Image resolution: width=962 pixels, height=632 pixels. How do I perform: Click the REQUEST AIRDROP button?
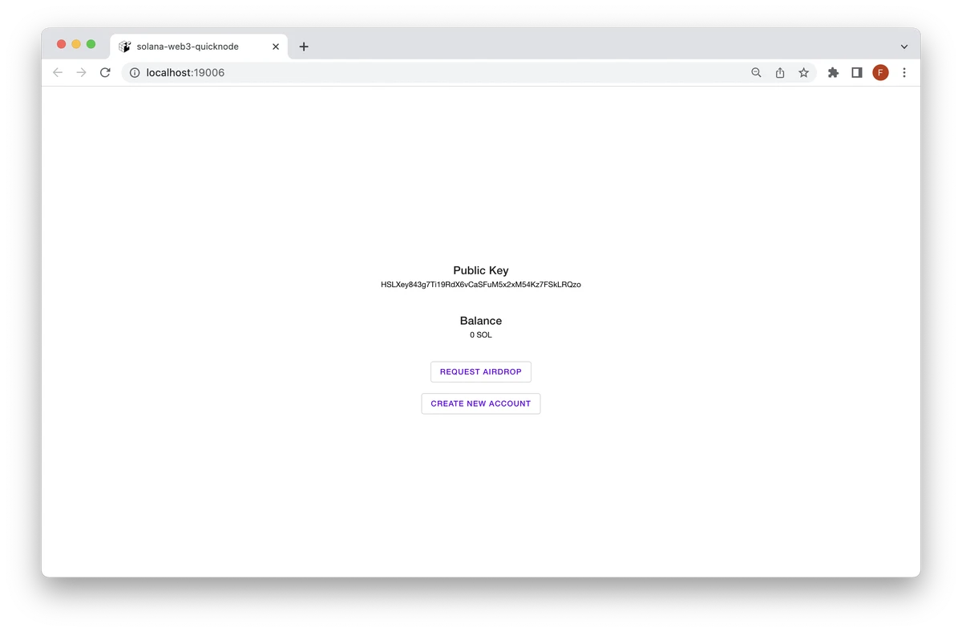pyautogui.click(x=481, y=372)
